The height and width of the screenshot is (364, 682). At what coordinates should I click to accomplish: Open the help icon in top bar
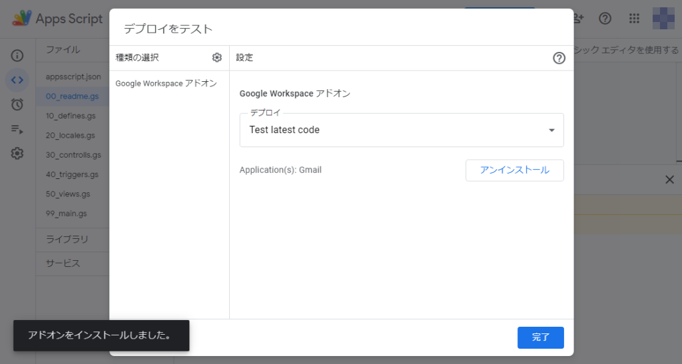(x=605, y=18)
